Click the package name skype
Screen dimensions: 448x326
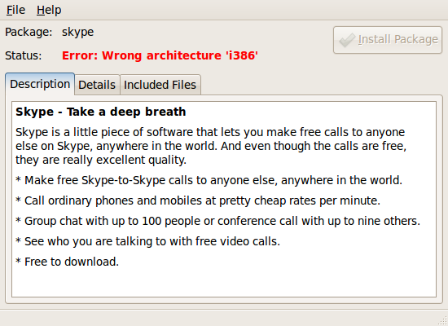77,32
